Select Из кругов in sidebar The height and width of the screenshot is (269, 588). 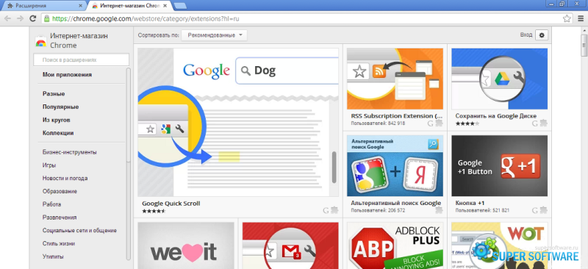point(57,120)
